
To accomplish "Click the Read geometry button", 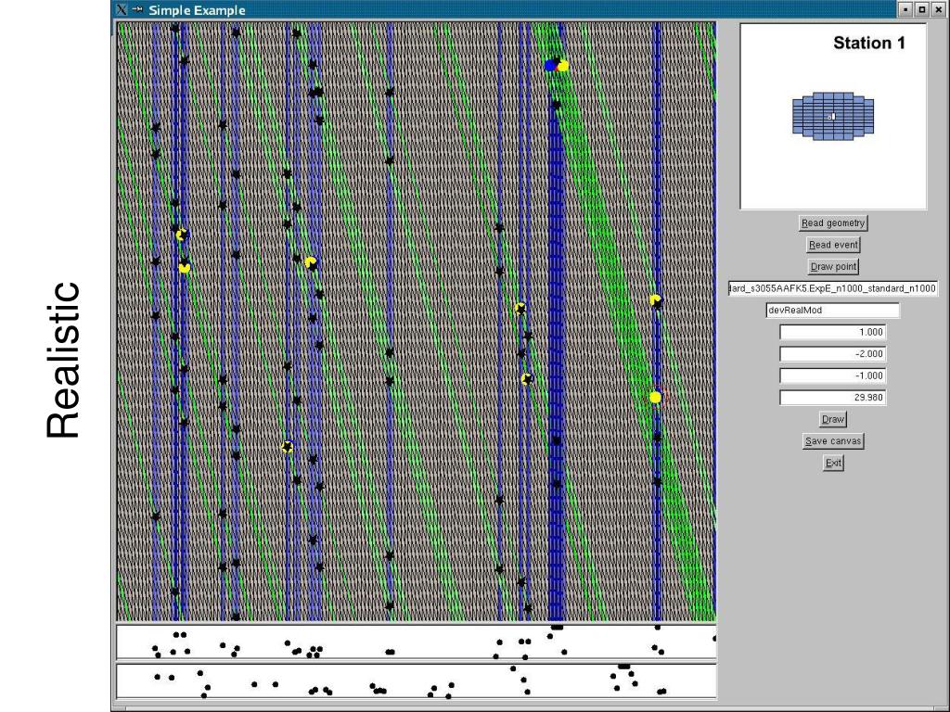I will (x=833, y=222).
